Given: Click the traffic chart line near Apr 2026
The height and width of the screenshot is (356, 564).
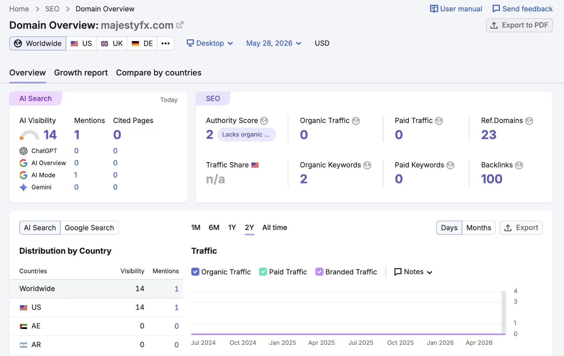Looking at the screenshot, I should (479, 334).
